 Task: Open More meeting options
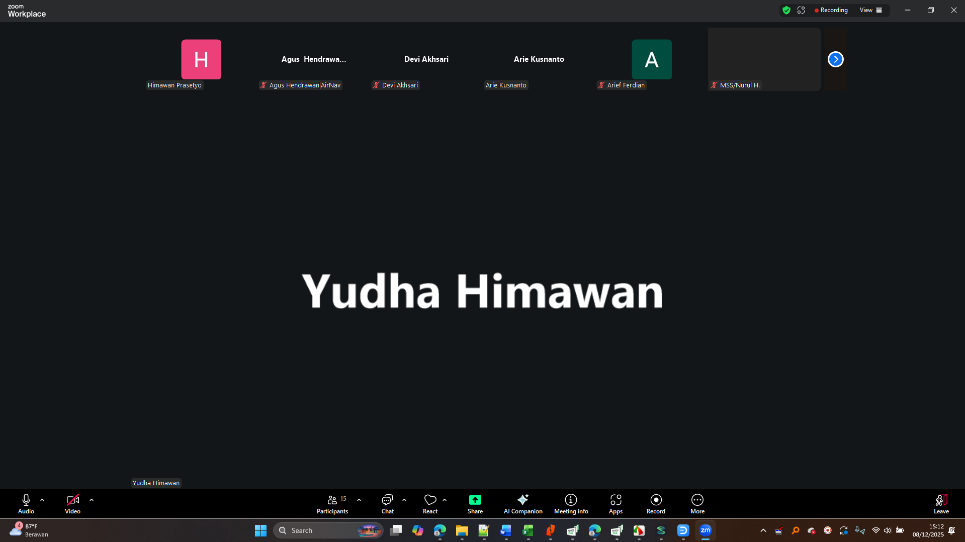tap(697, 503)
